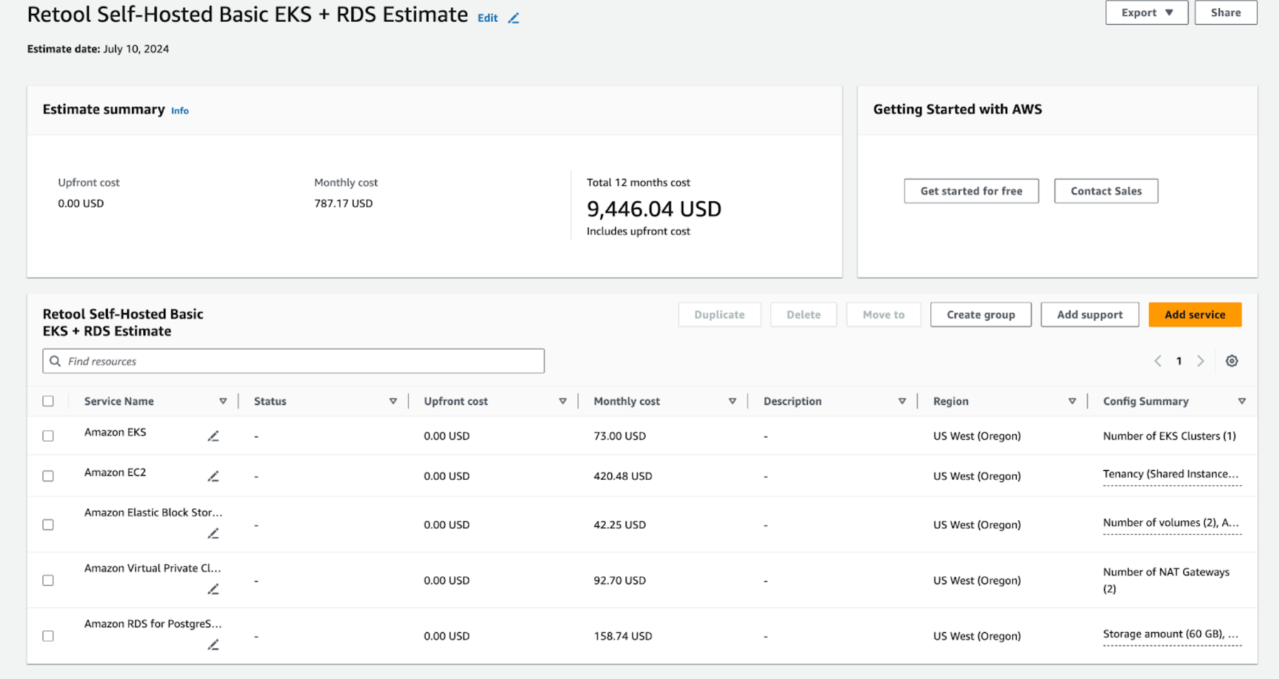This screenshot has width=1279, height=679.
Task: Open the Info link beside Estimate summary
Action: pos(180,111)
